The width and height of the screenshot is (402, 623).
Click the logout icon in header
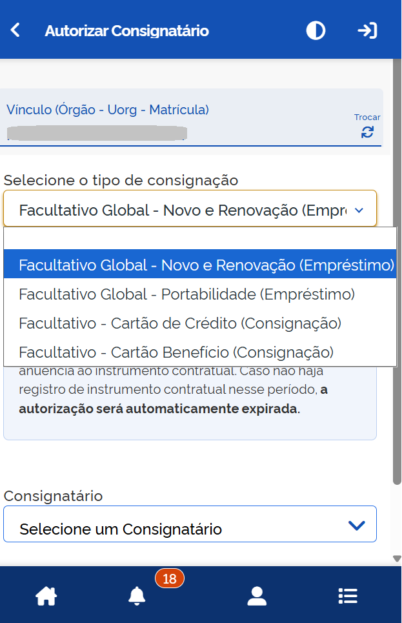[x=367, y=30]
